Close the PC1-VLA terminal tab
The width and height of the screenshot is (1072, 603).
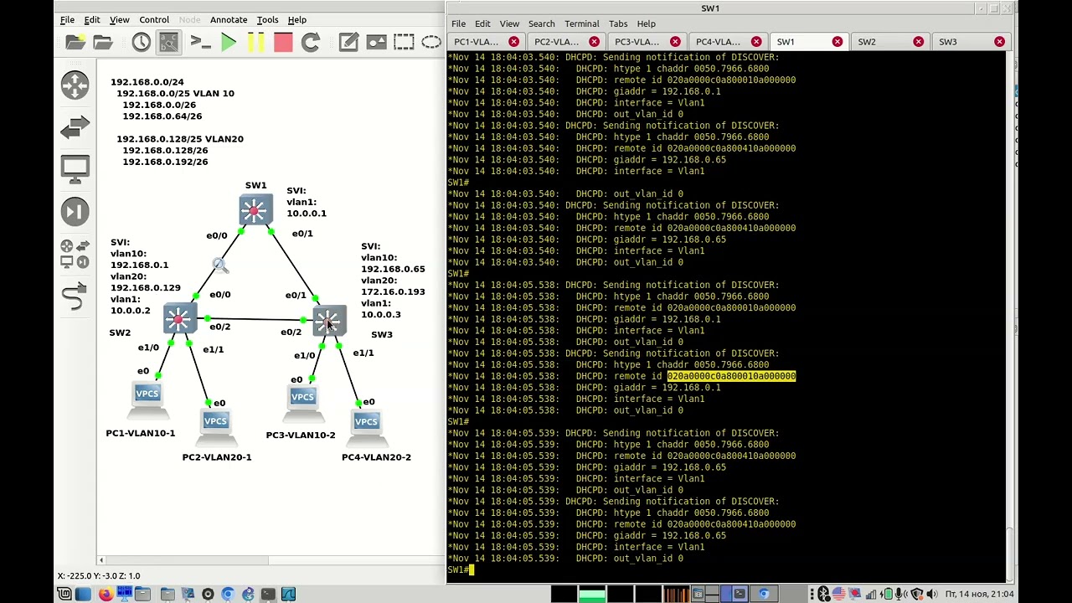pyautogui.click(x=513, y=42)
